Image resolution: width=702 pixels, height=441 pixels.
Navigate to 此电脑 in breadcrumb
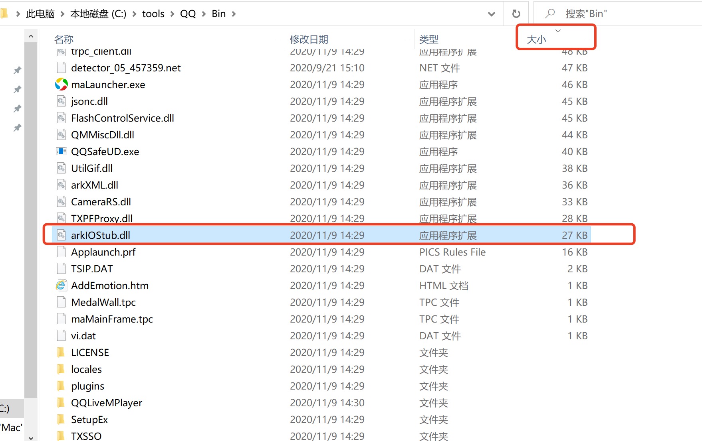40,14
